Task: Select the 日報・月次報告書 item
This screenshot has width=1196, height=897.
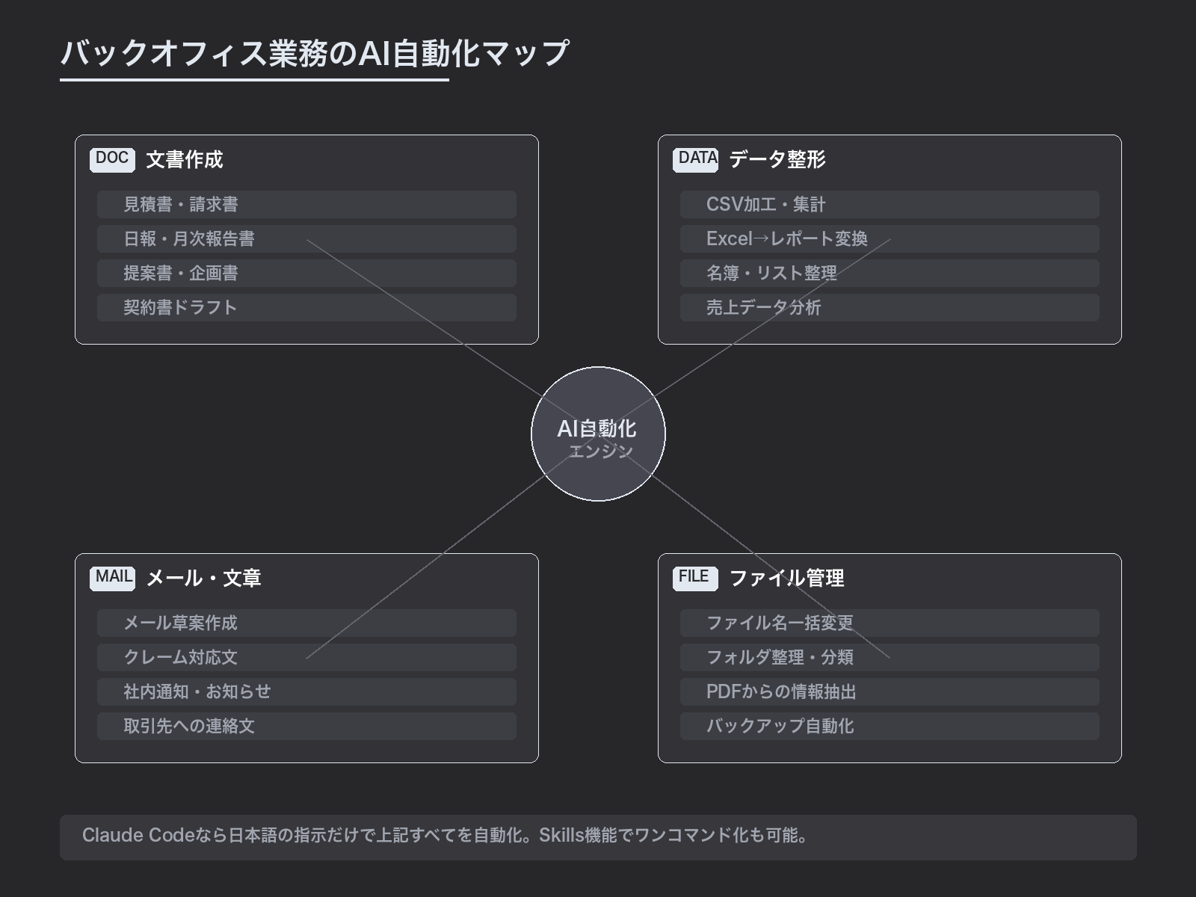Action: [x=306, y=238]
